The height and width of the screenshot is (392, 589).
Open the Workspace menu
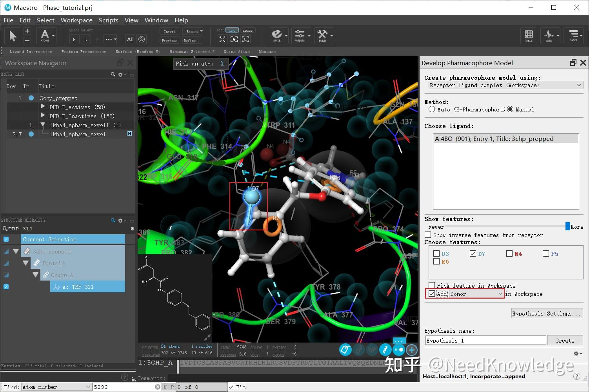click(76, 20)
